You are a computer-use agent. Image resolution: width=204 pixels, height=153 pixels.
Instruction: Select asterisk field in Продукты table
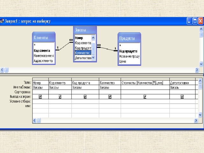pos(129,46)
